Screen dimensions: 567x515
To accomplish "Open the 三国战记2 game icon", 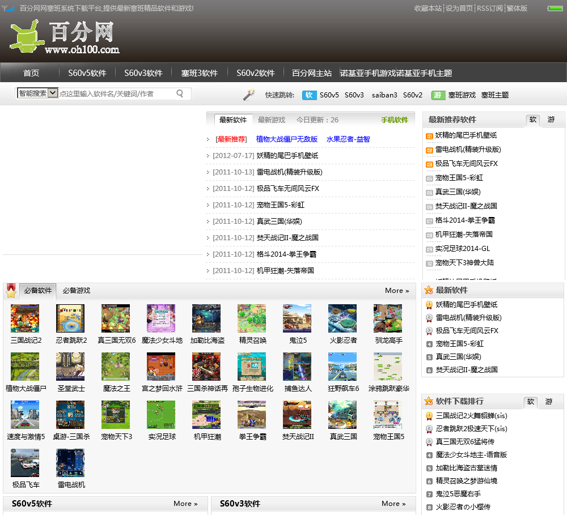I will (25, 318).
